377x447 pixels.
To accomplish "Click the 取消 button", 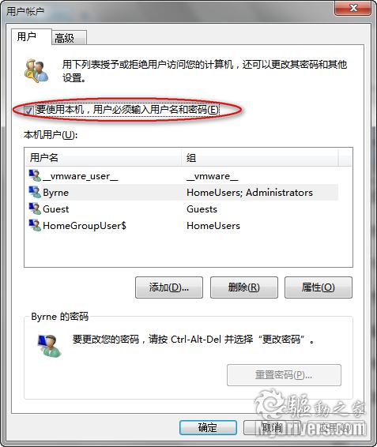I will (x=272, y=427).
